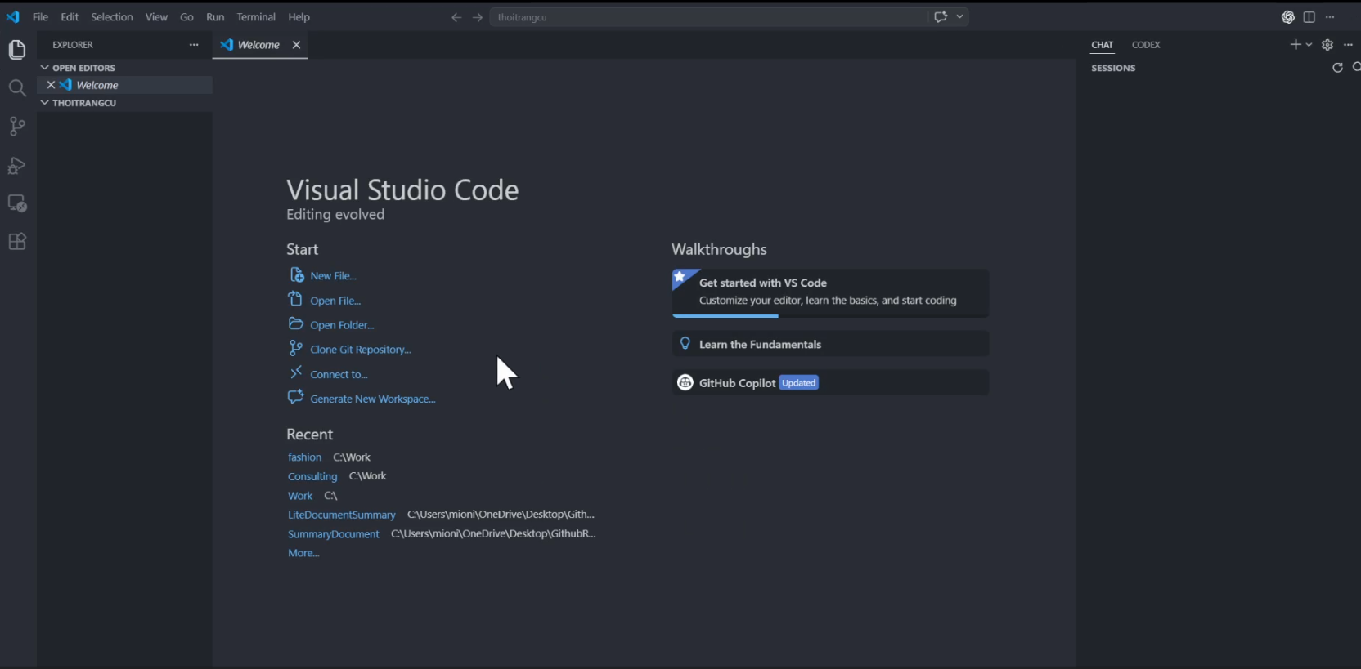The image size is (1361, 669).
Task: Open Explorer's more actions ellipsis
Action: coord(194,45)
